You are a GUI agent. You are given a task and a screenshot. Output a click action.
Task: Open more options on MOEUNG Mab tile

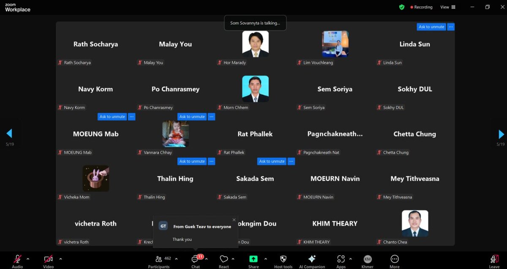point(132,117)
